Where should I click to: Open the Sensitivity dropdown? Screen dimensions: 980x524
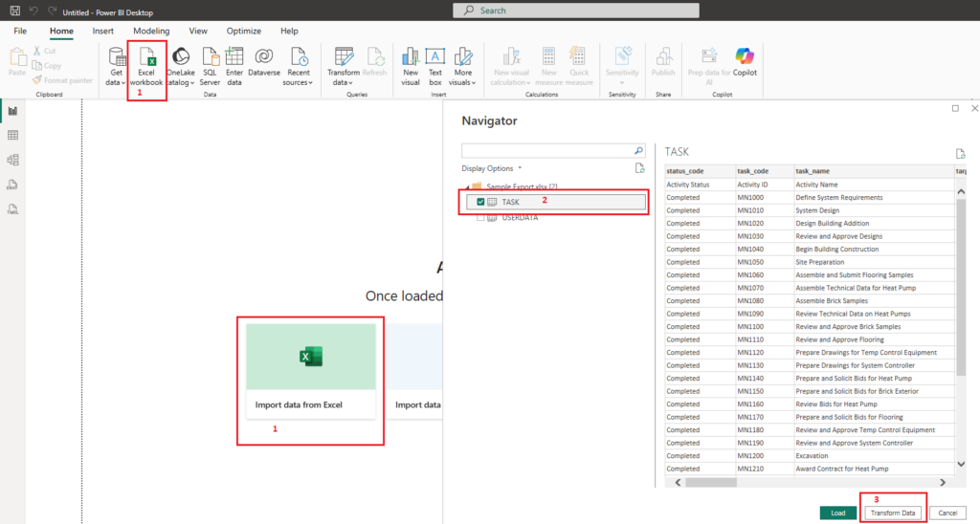pos(622,82)
